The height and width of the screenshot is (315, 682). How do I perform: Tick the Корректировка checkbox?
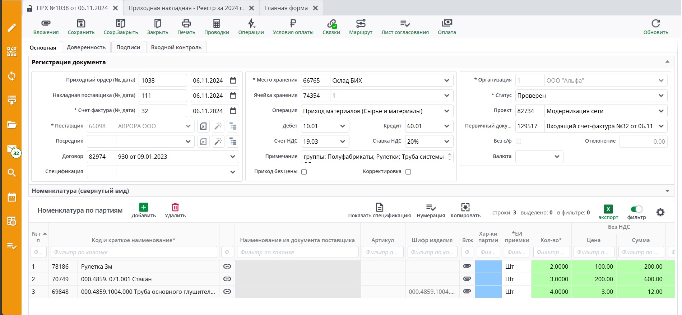408,172
